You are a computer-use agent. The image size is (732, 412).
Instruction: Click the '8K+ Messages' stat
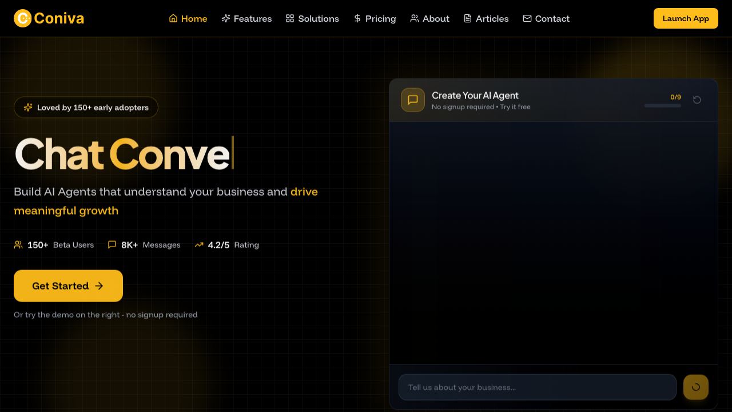click(144, 244)
